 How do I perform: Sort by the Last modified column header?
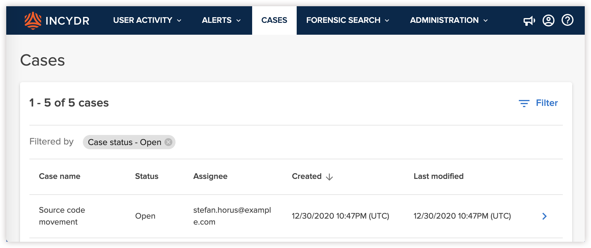click(x=439, y=176)
